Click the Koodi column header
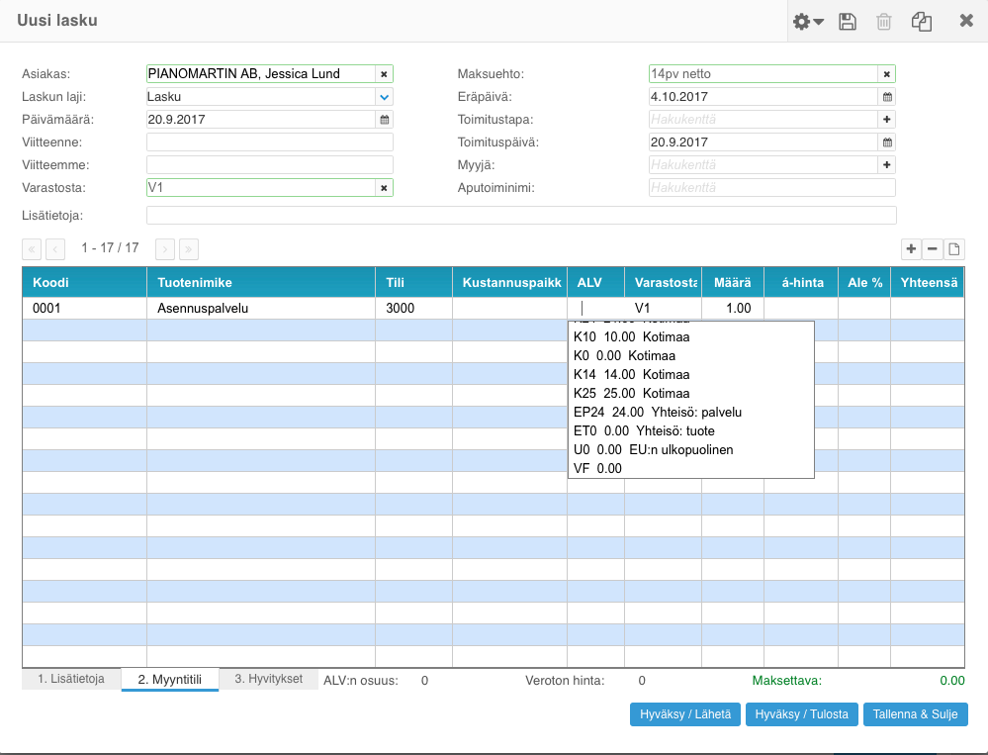 click(84, 282)
